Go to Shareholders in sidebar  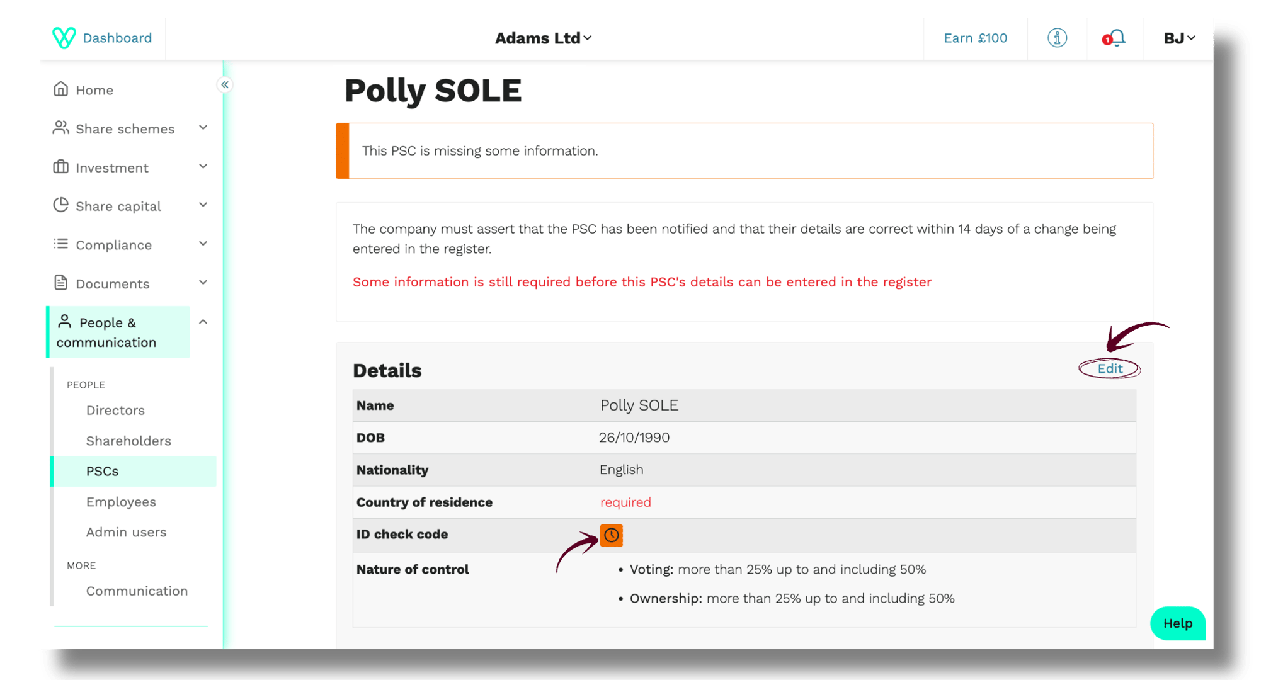click(128, 441)
